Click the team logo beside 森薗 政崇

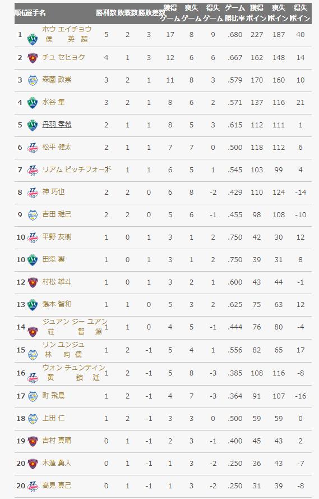point(33,80)
